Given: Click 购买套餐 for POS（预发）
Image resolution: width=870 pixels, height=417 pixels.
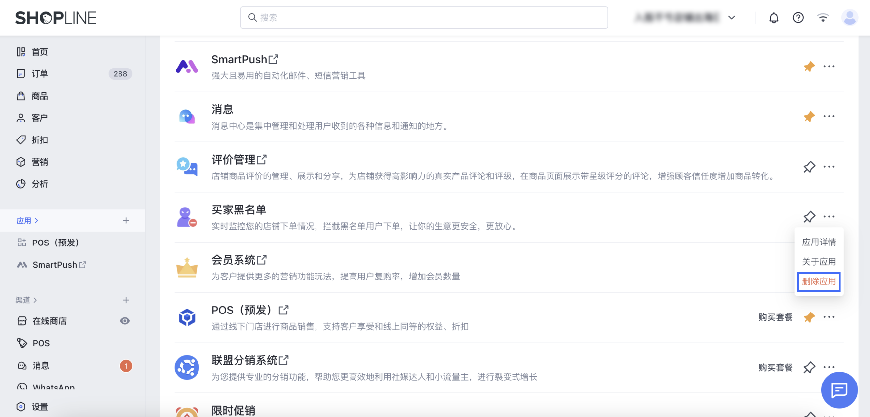Looking at the screenshot, I should (x=776, y=317).
